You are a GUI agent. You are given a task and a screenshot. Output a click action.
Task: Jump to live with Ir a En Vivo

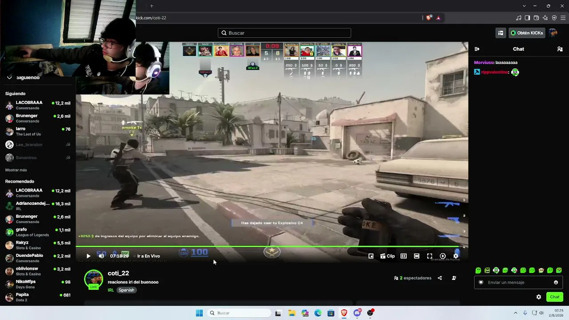tap(148, 256)
